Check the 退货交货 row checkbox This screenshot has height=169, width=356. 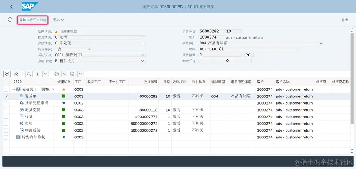[6, 110]
